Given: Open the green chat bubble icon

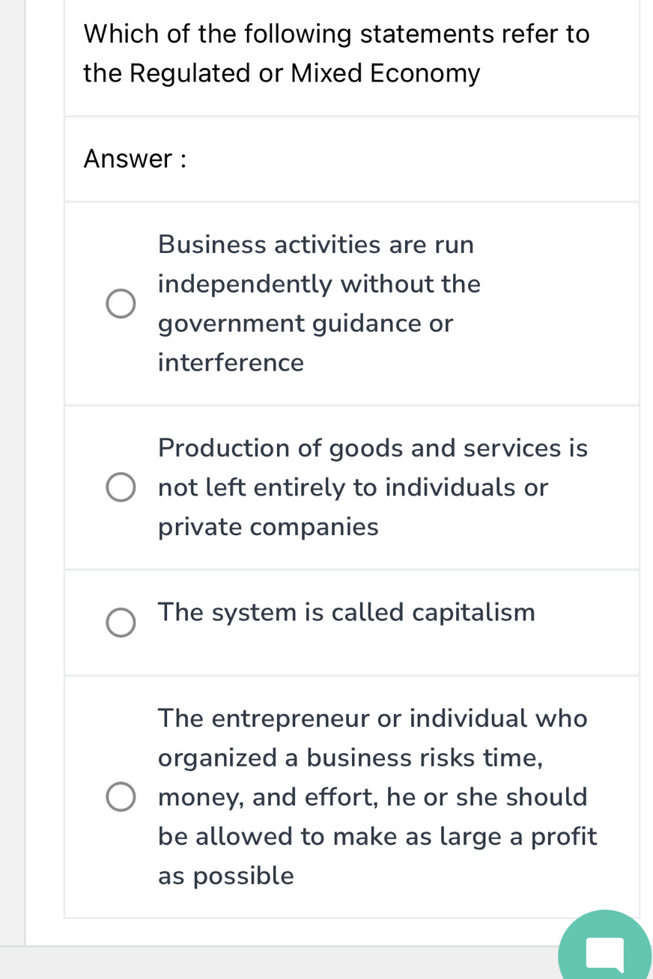Looking at the screenshot, I should click(604, 952).
